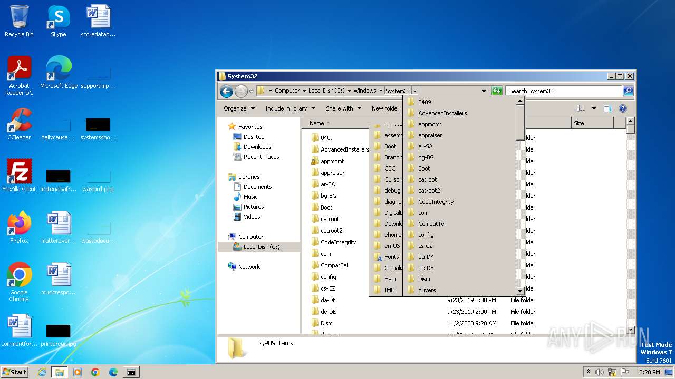Click the New folder button
The height and width of the screenshot is (379, 675).
pos(385,108)
